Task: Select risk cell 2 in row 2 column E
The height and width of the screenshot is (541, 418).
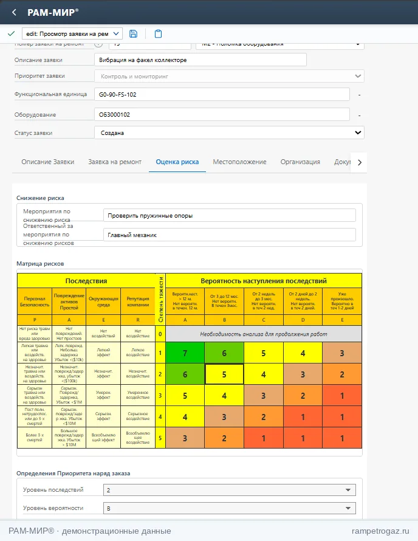Action: (x=342, y=374)
